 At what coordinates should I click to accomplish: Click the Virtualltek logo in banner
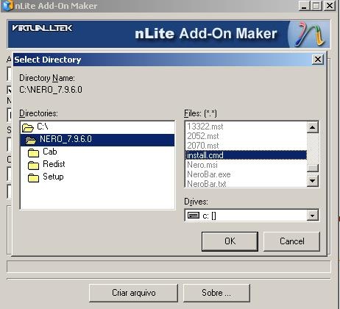pos(42,28)
